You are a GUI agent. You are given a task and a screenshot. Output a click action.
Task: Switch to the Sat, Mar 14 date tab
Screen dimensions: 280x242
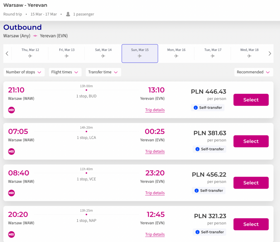(103, 54)
